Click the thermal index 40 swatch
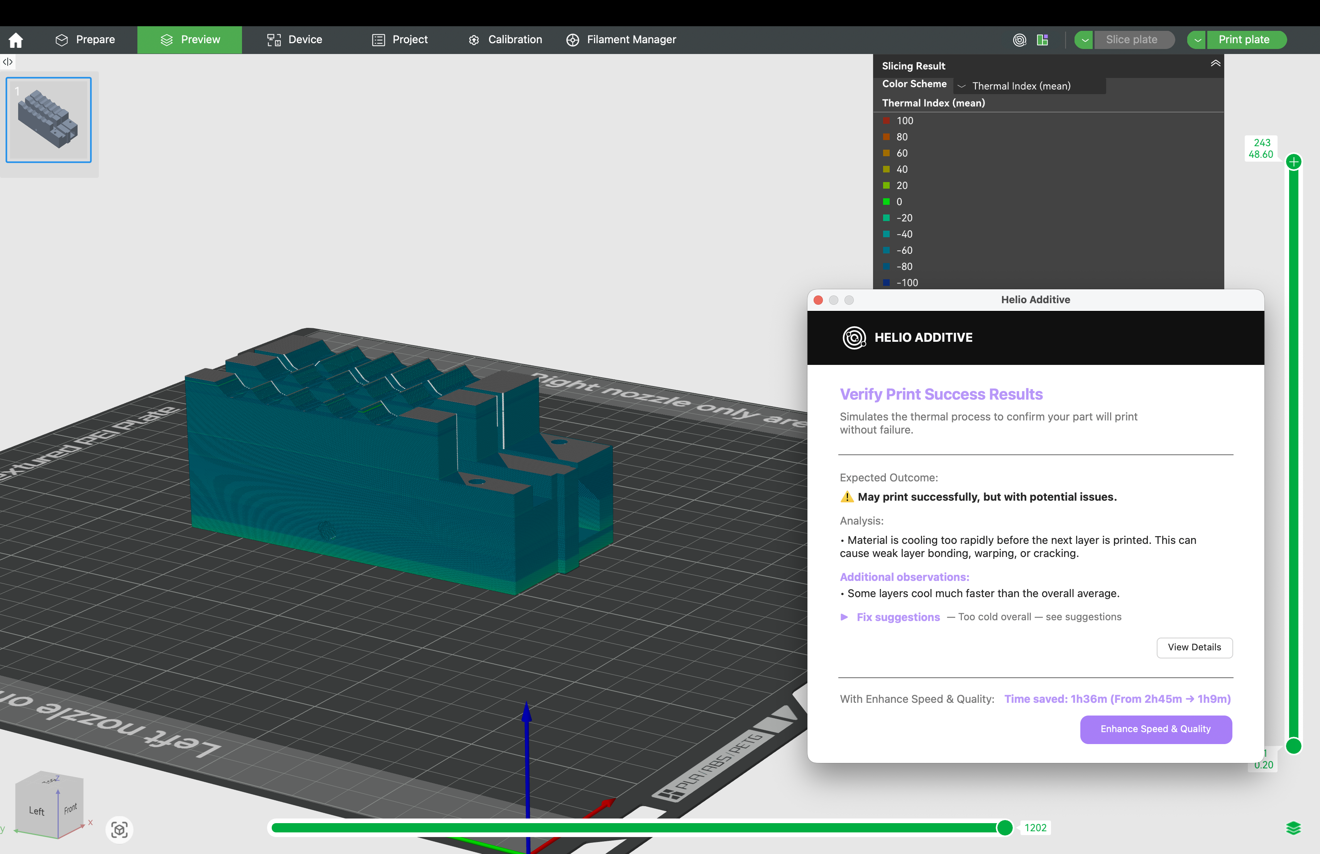1320x854 pixels. 886,169
